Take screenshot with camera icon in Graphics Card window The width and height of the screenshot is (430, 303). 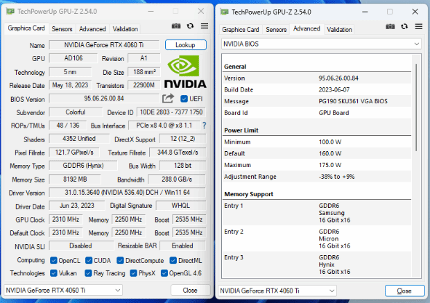tap(176, 26)
